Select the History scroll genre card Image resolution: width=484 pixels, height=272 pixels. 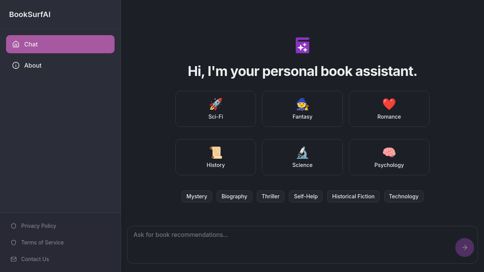coord(216,157)
